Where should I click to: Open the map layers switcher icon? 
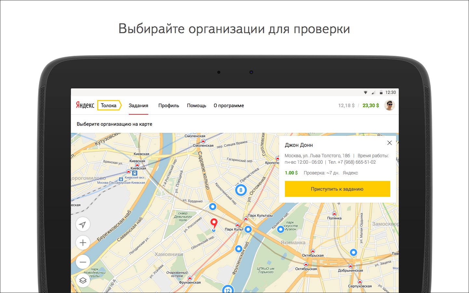click(x=83, y=280)
